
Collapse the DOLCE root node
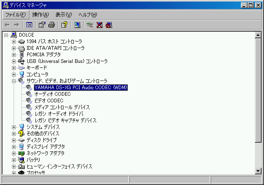[6, 35]
